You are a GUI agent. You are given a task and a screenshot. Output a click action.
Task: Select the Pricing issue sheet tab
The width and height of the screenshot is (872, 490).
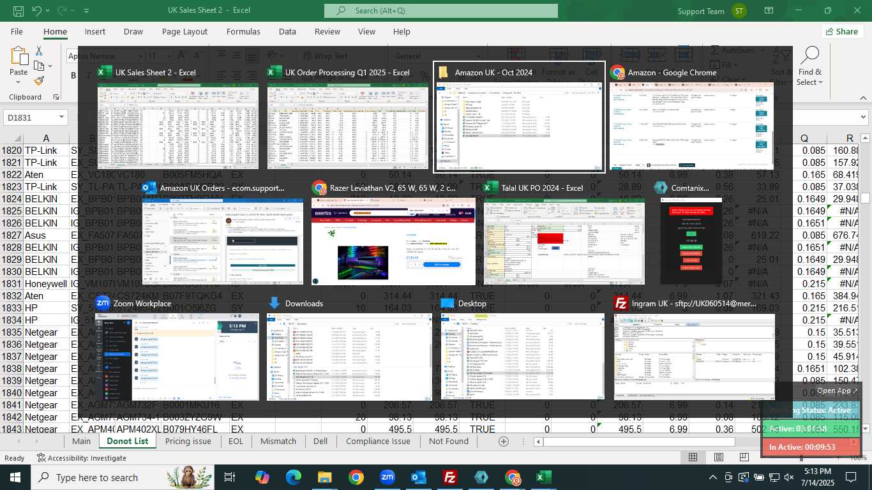point(188,442)
